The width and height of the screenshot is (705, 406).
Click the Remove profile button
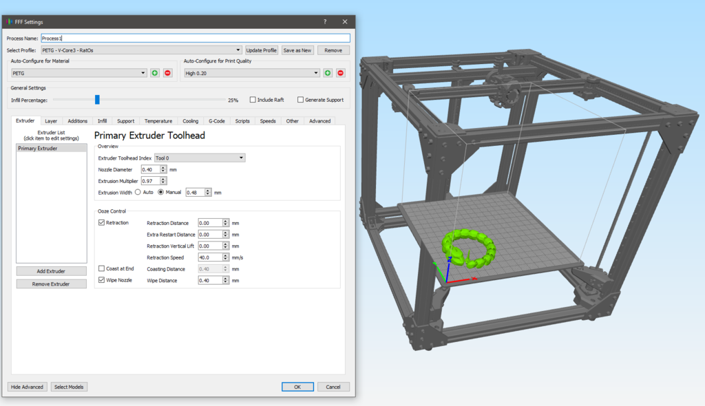(x=333, y=50)
